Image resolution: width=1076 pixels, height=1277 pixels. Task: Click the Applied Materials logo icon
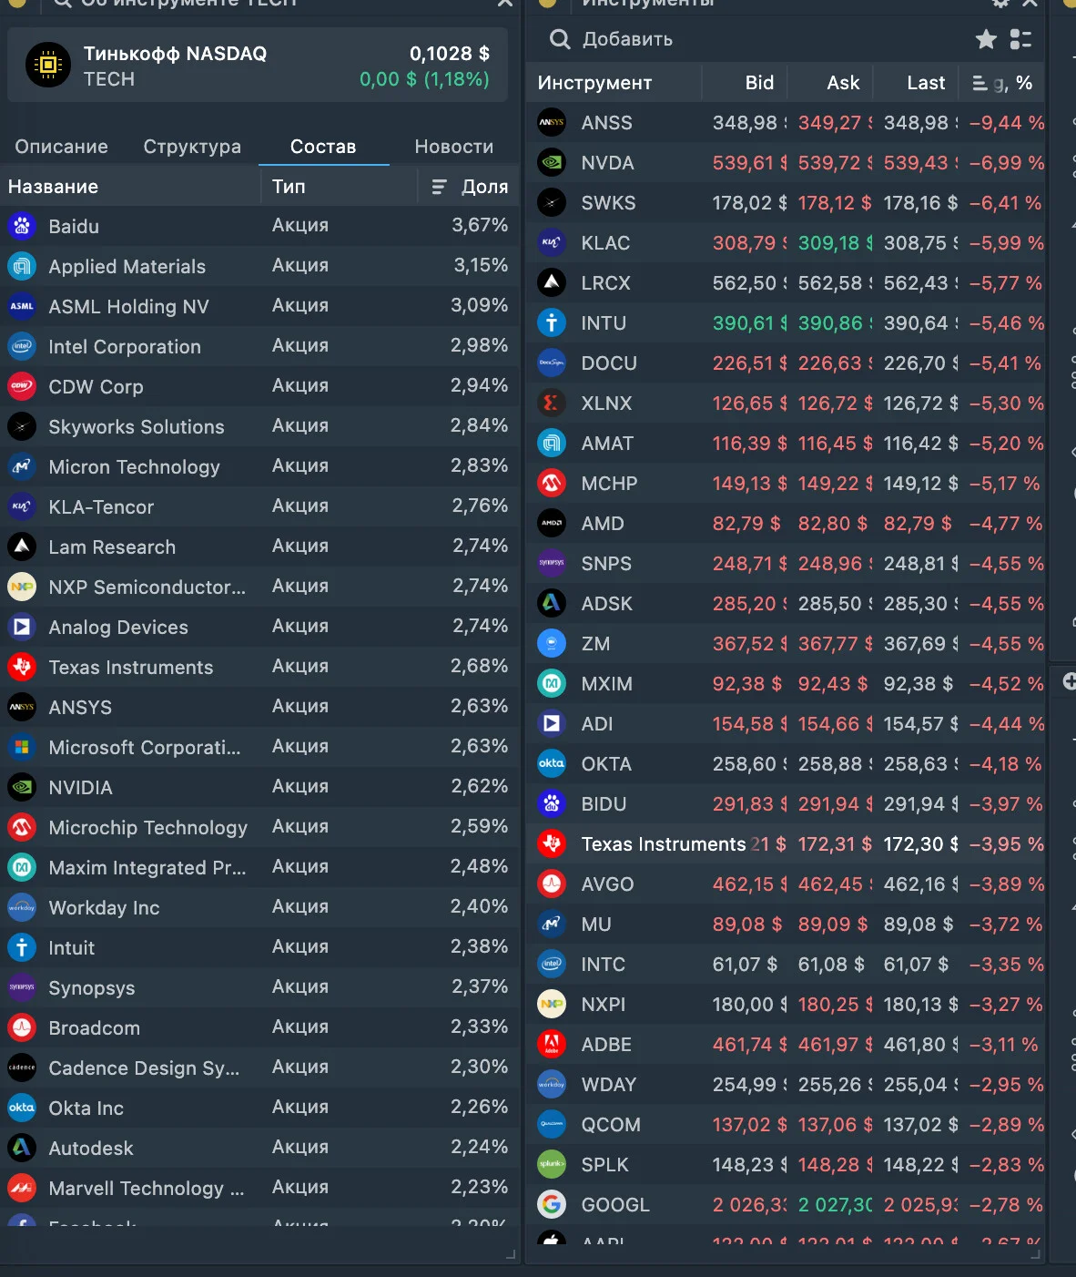[22, 266]
